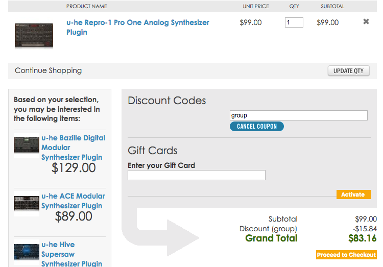Open the u-he ACE Modular Synthesizer link
The image size is (383, 267).
(73, 201)
